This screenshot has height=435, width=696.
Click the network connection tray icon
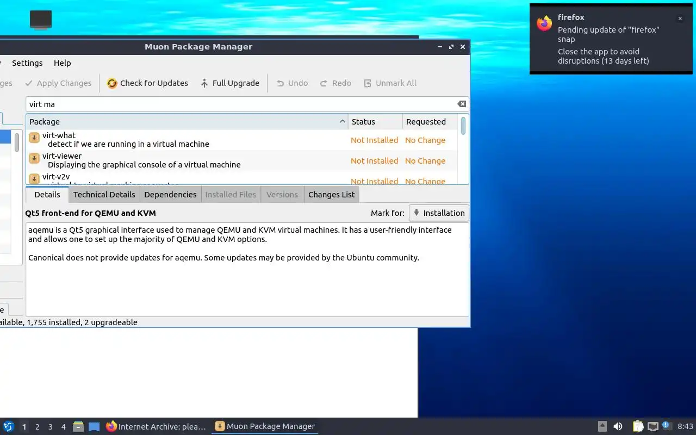pyautogui.click(x=653, y=426)
